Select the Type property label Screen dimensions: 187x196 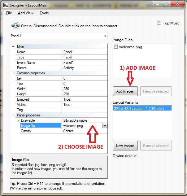21,57
